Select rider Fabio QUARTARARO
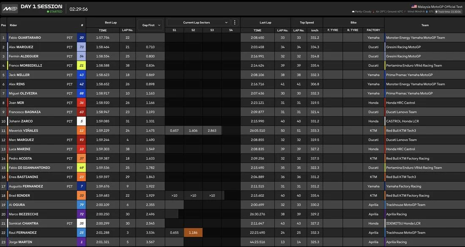 pos(25,38)
